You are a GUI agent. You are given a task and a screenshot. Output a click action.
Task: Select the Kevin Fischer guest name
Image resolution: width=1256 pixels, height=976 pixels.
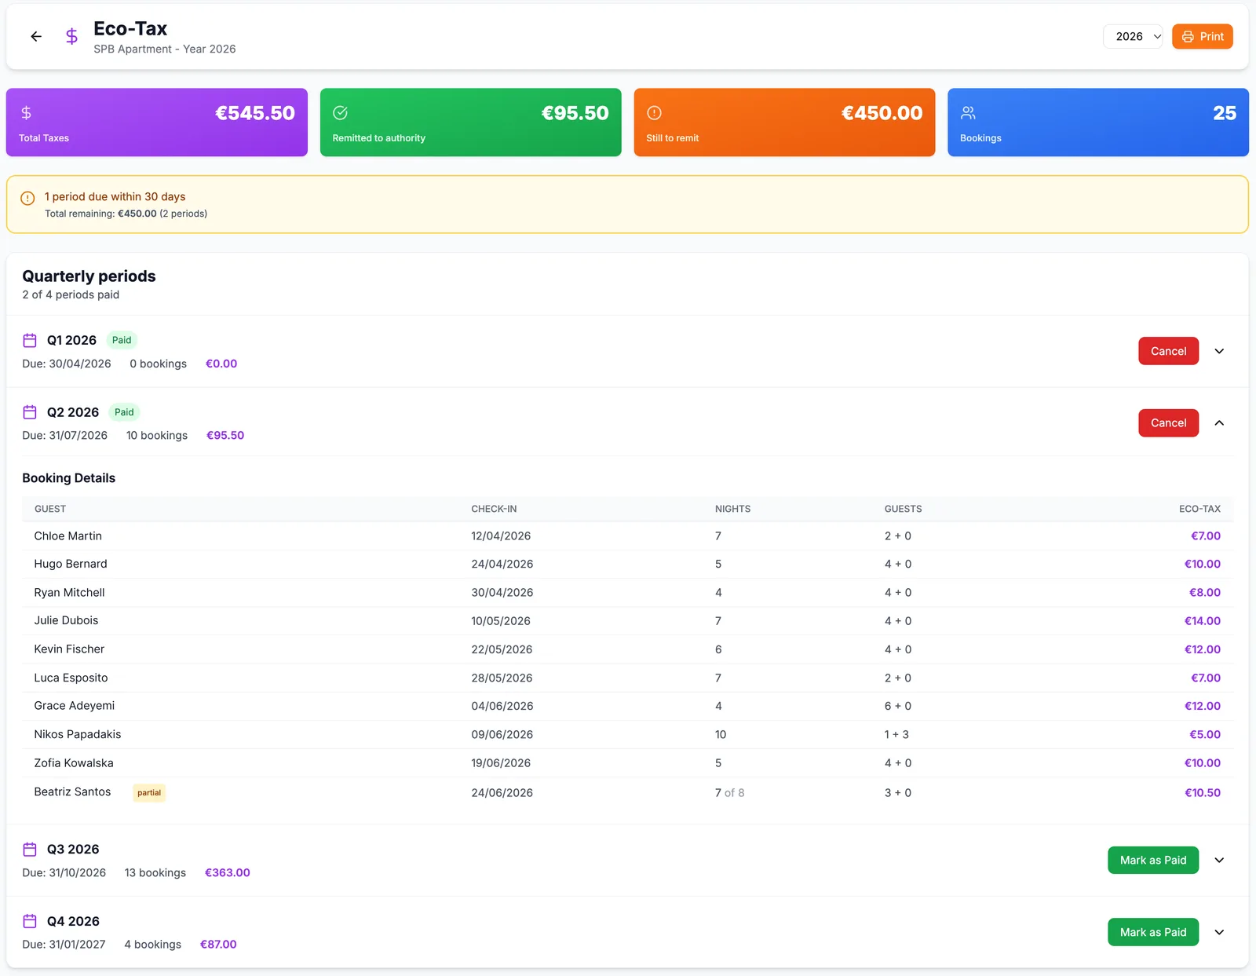point(69,649)
